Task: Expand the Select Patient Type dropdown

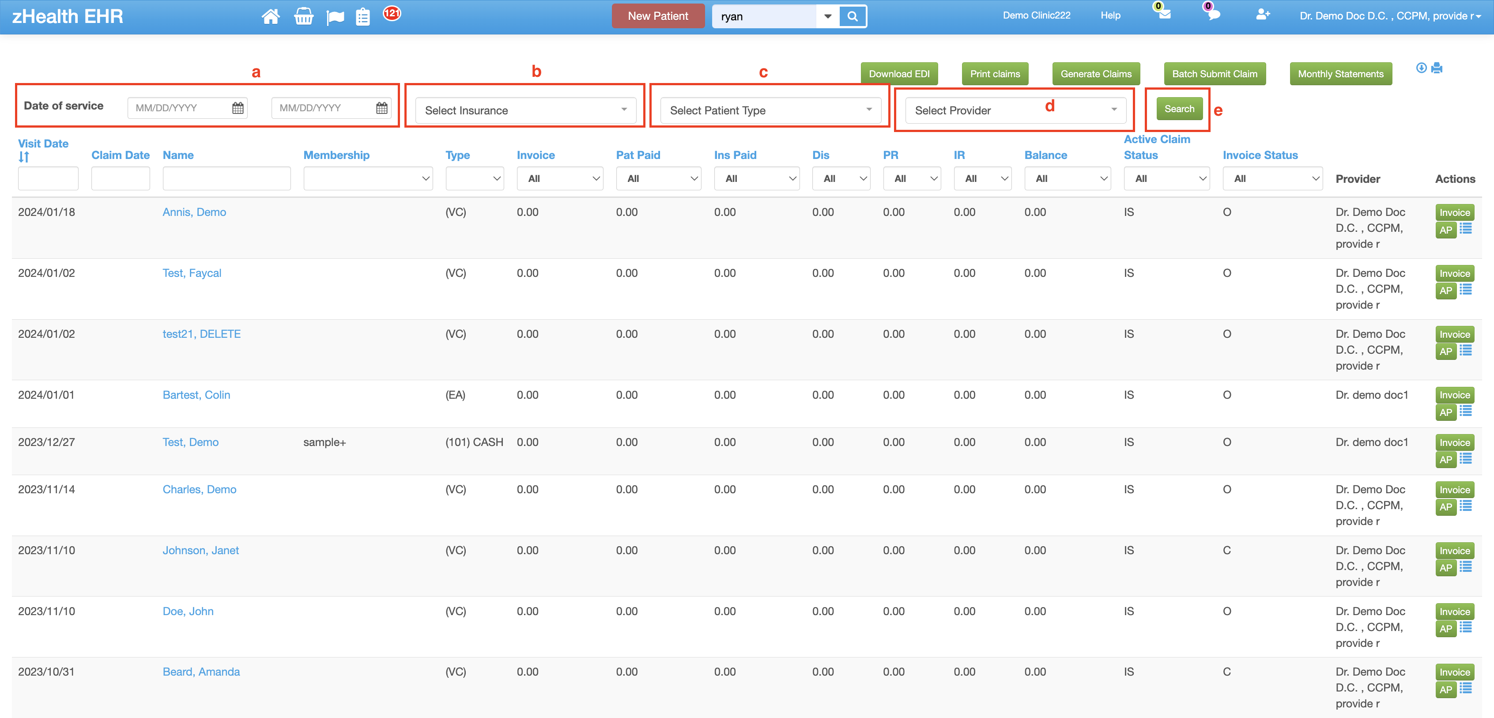Action: click(770, 110)
